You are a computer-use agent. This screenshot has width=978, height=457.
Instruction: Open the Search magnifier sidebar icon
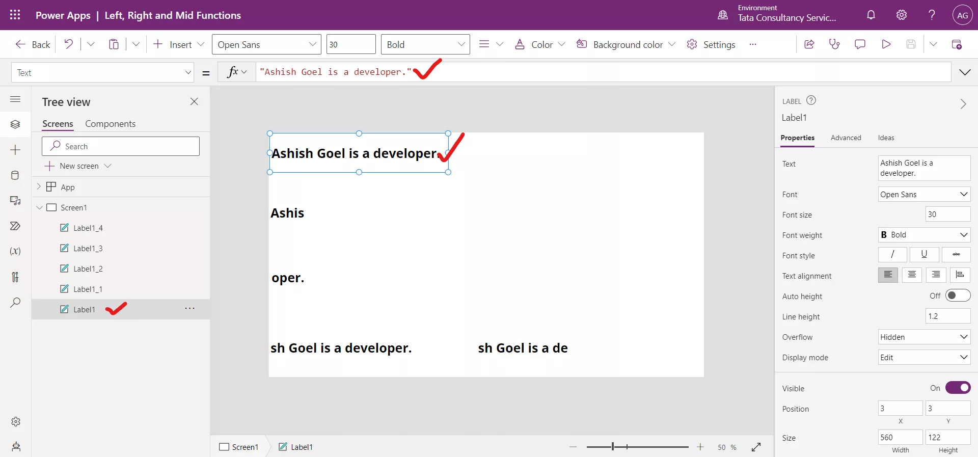click(x=15, y=302)
